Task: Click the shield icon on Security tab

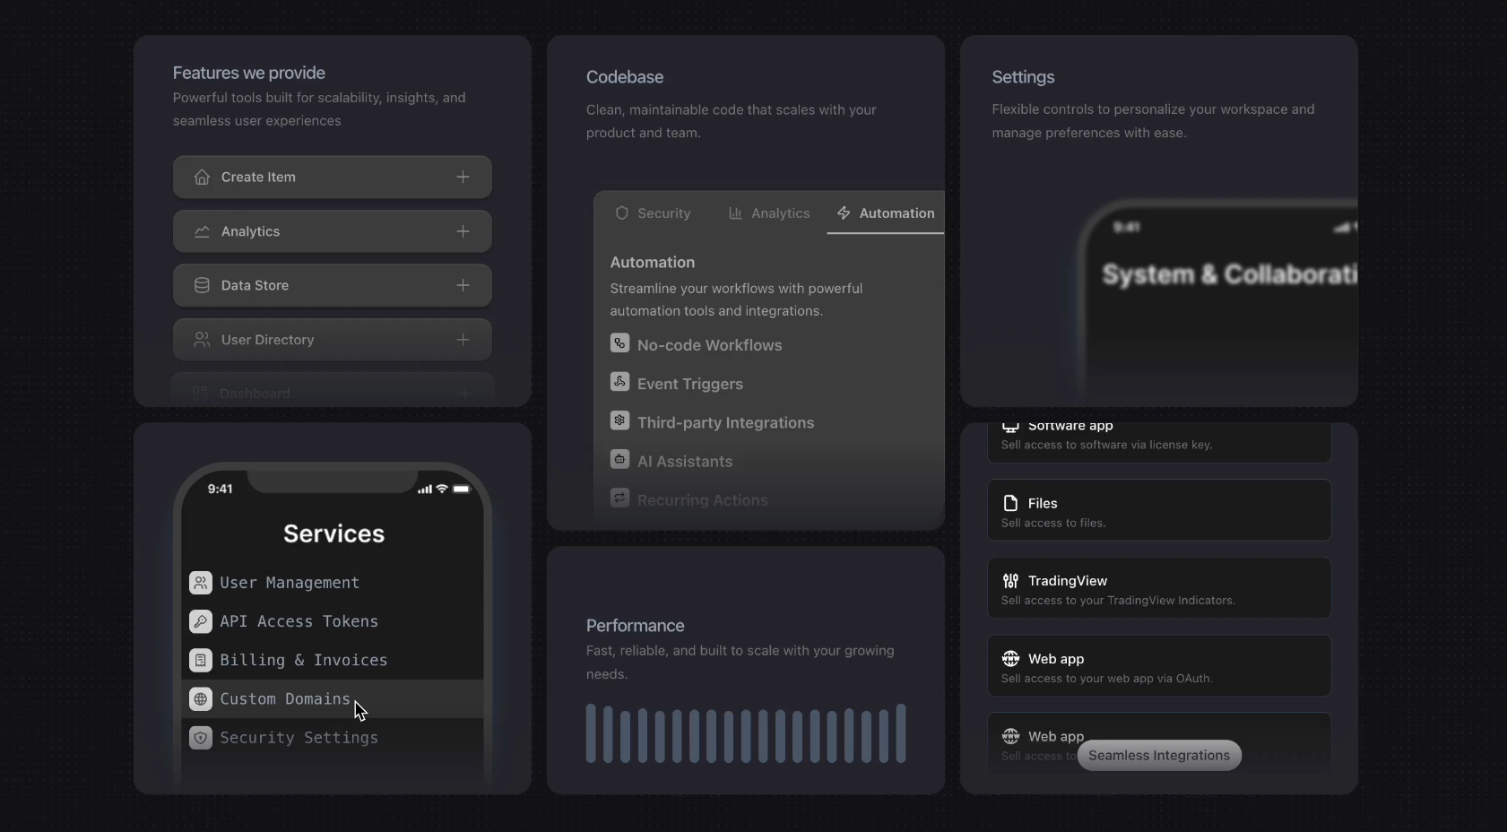Action: 621,213
